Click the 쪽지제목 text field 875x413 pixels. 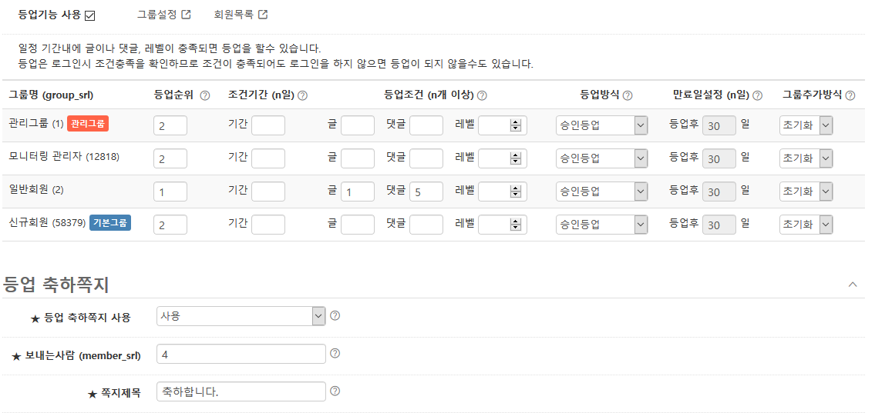[241, 391]
